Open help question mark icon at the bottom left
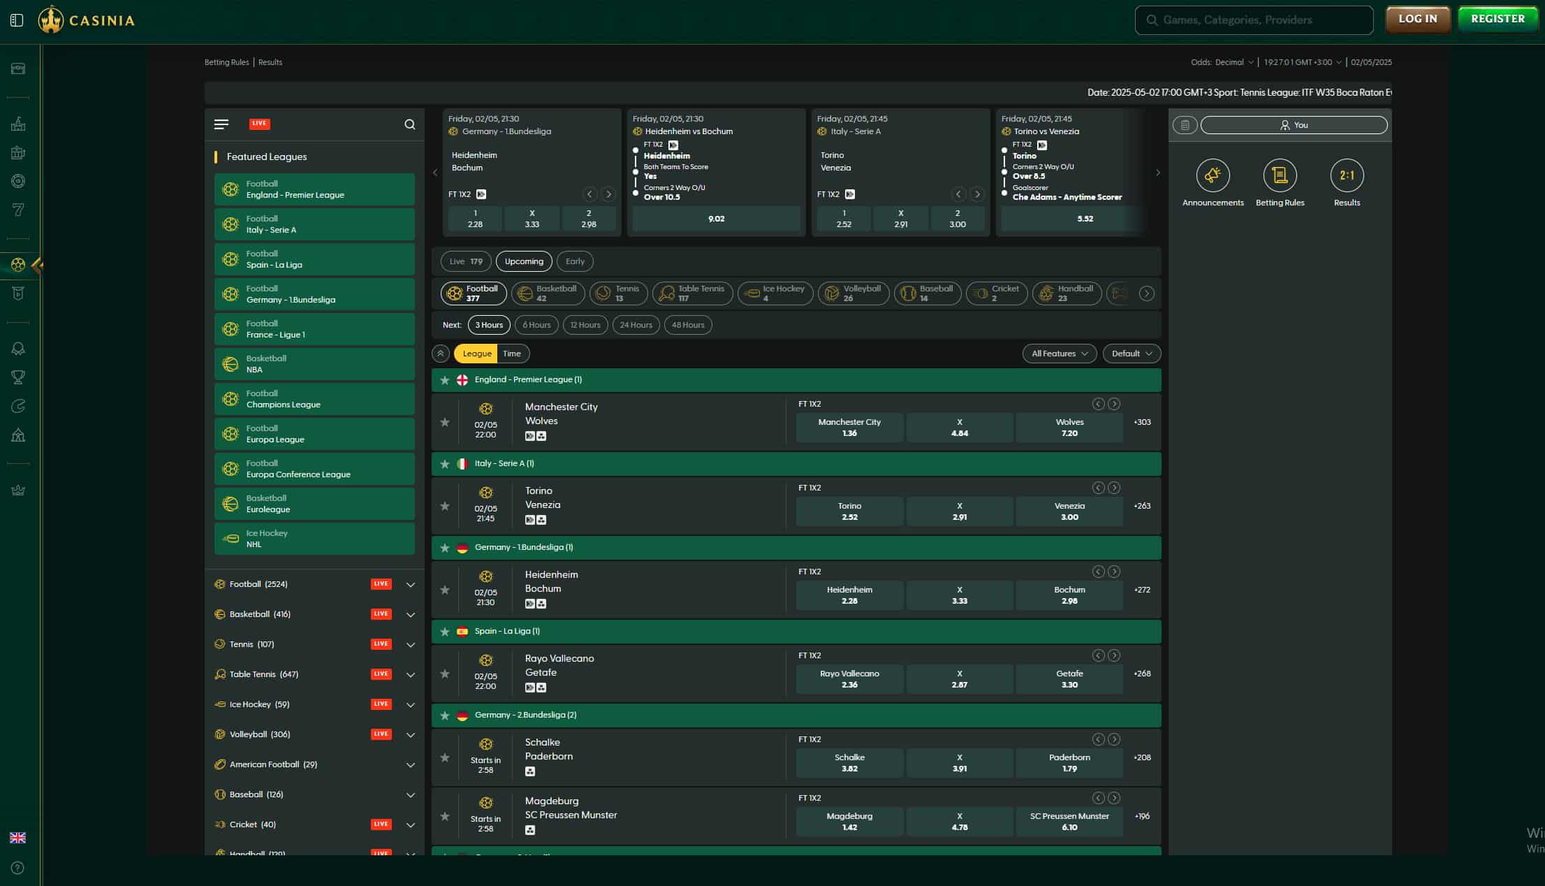 (x=18, y=868)
